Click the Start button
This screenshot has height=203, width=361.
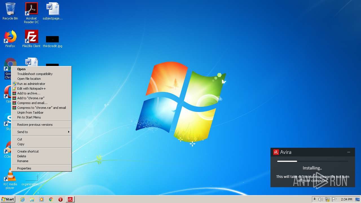click(x=8, y=199)
